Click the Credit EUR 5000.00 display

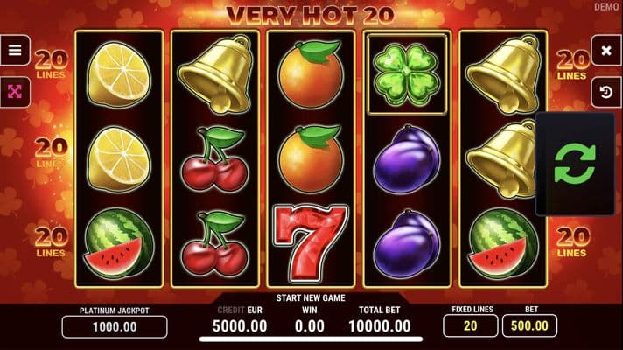click(240, 326)
